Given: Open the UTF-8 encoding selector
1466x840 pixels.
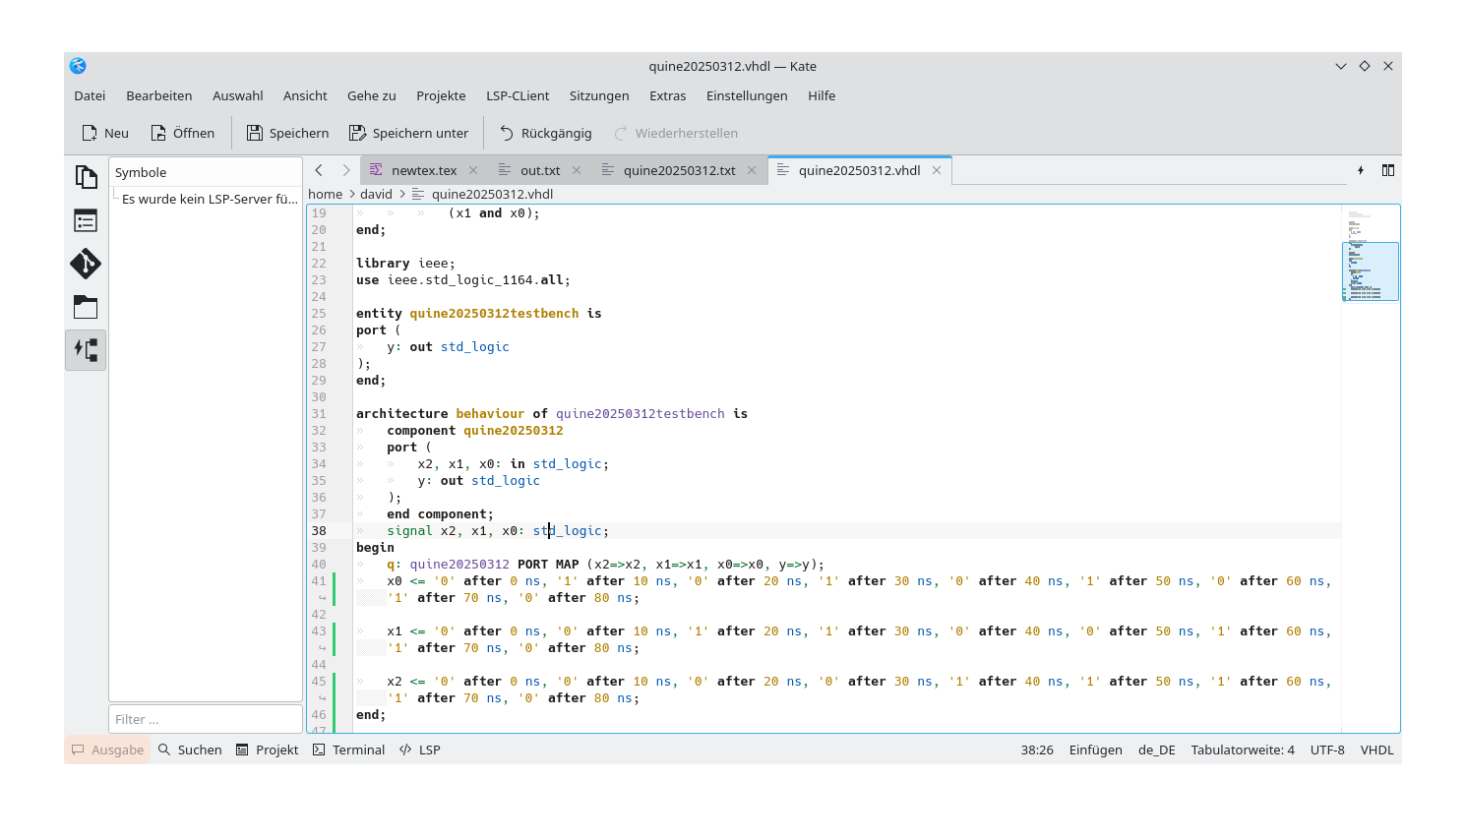Looking at the screenshot, I should 1327,750.
